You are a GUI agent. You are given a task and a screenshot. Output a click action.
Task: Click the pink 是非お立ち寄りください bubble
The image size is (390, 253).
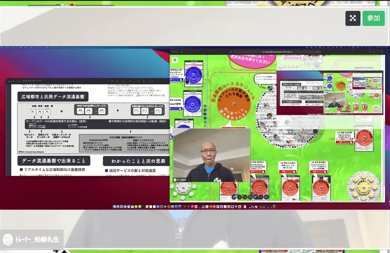[252, 60]
